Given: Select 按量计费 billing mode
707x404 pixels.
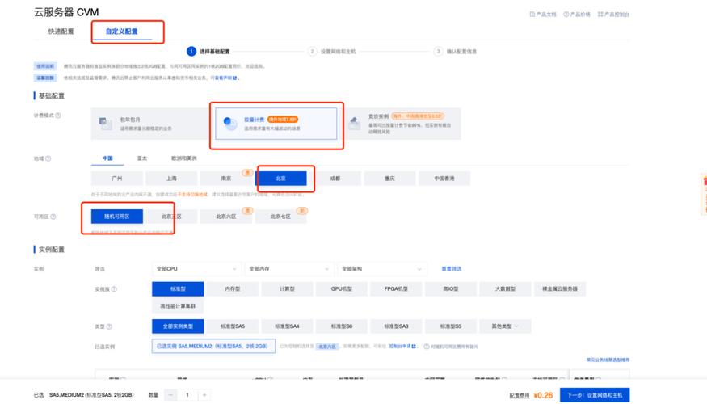Looking at the screenshot, I should coord(276,124).
